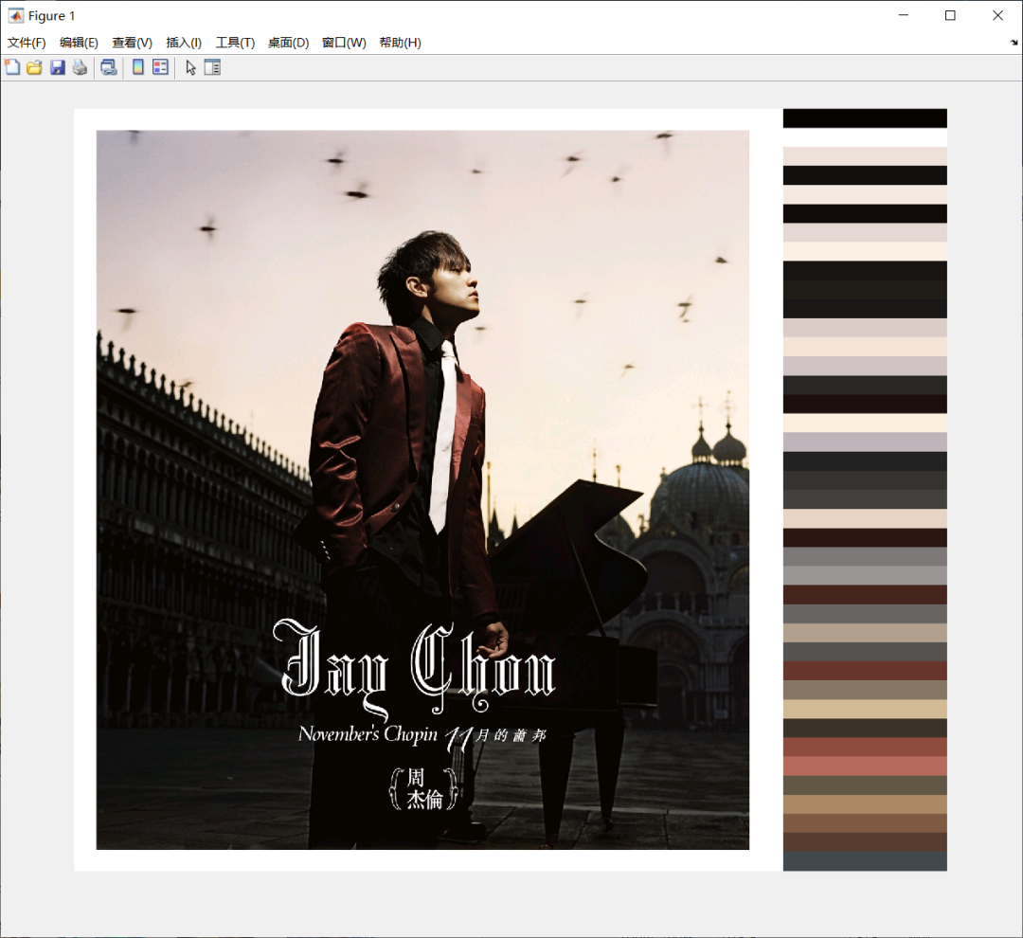The width and height of the screenshot is (1023, 938).
Task: Maximize the Figure 1 window
Action: pyautogui.click(x=951, y=16)
